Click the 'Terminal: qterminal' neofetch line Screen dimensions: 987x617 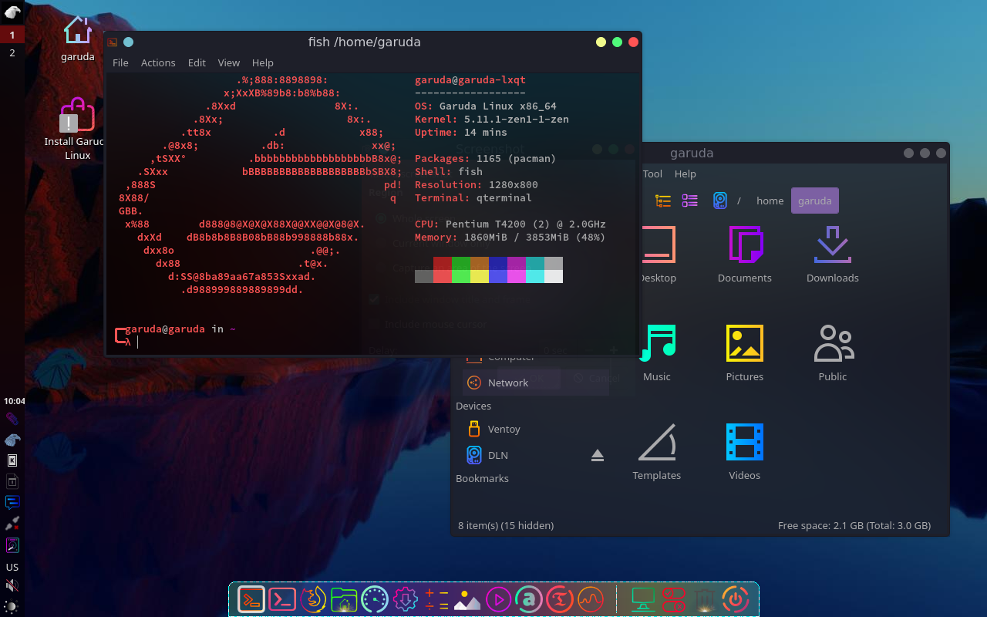coord(473,197)
